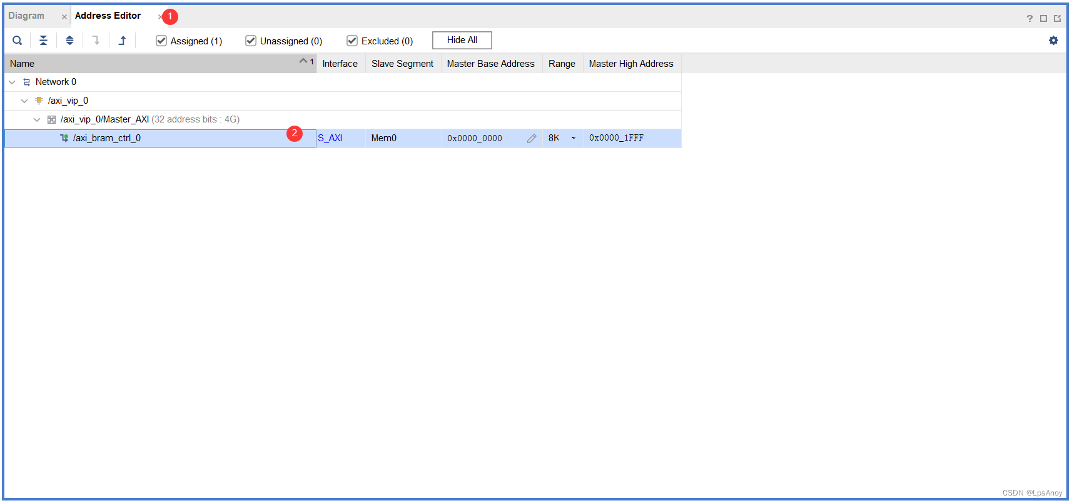Click the axi_vip_0 chip icon
1072x503 pixels.
(x=39, y=101)
